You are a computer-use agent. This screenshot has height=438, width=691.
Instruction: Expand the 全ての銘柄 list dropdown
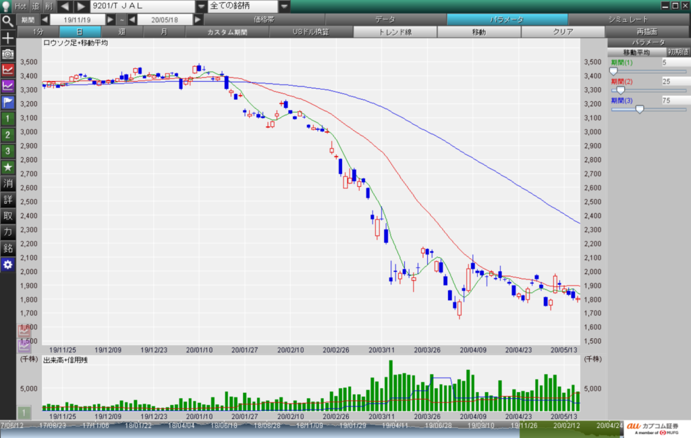click(285, 6)
